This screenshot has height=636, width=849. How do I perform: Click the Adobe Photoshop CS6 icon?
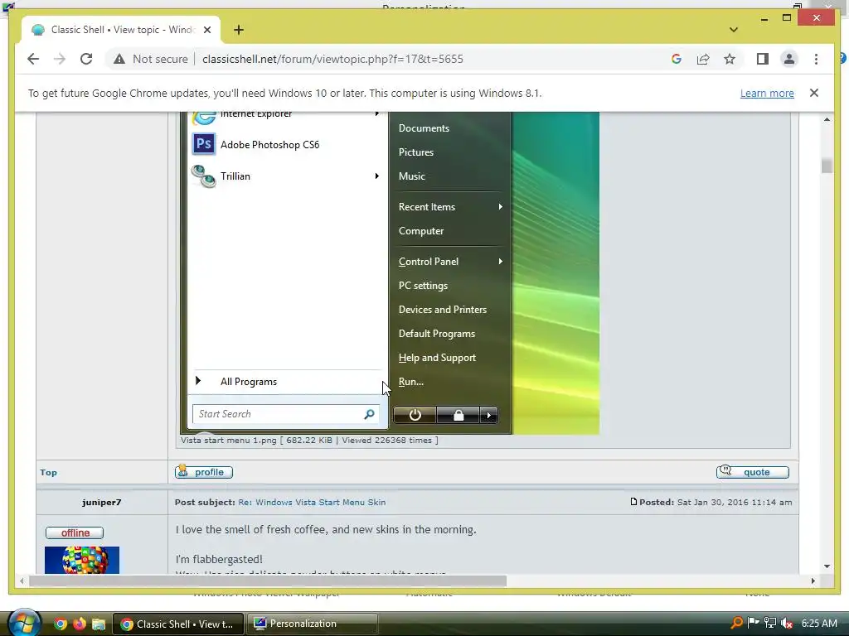tap(204, 144)
